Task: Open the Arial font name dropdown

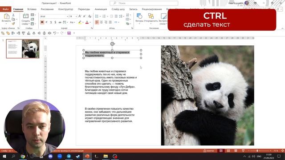Action: 67,16
